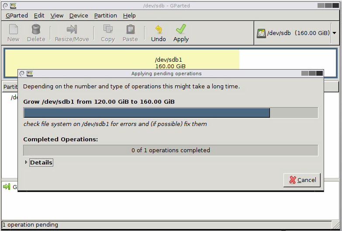Viewport: 342px width, 231px height.
Task: Open the Device menu
Action: click(x=79, y=15)
